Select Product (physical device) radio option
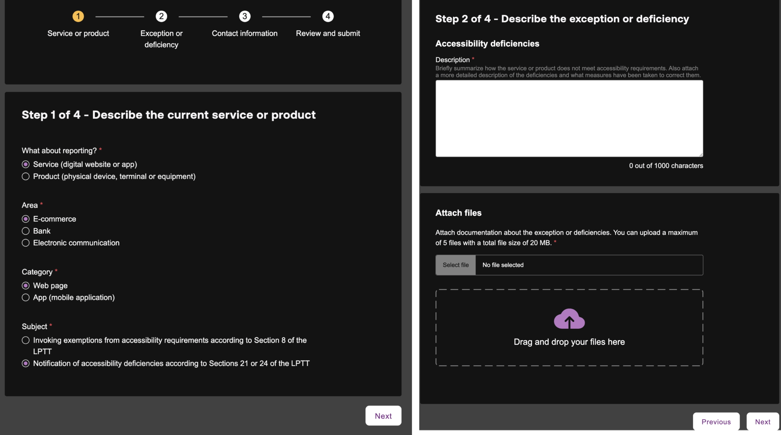This screenshot has height=435, width=781. pyautogui.click(x=26, y=176)
